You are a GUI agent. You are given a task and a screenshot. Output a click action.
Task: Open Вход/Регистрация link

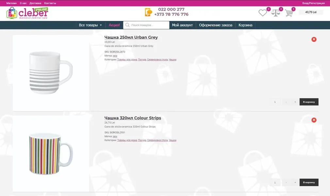[313, 3]
